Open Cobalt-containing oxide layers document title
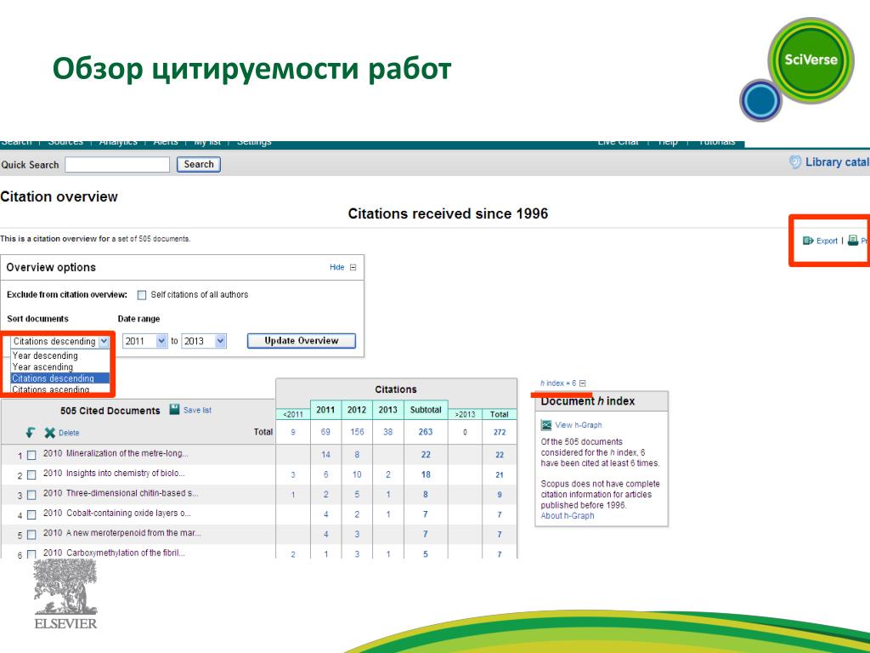This screenshot has height=653, width=870. (128, 513)
